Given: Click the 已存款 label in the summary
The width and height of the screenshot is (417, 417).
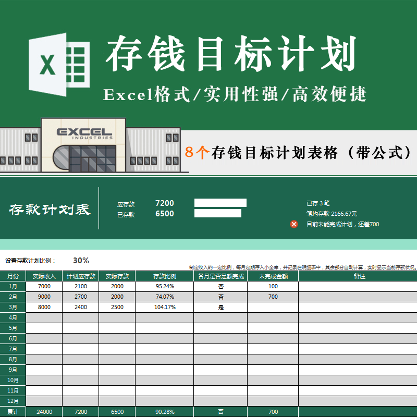Looking at the screenshot, I should (126, 215).
